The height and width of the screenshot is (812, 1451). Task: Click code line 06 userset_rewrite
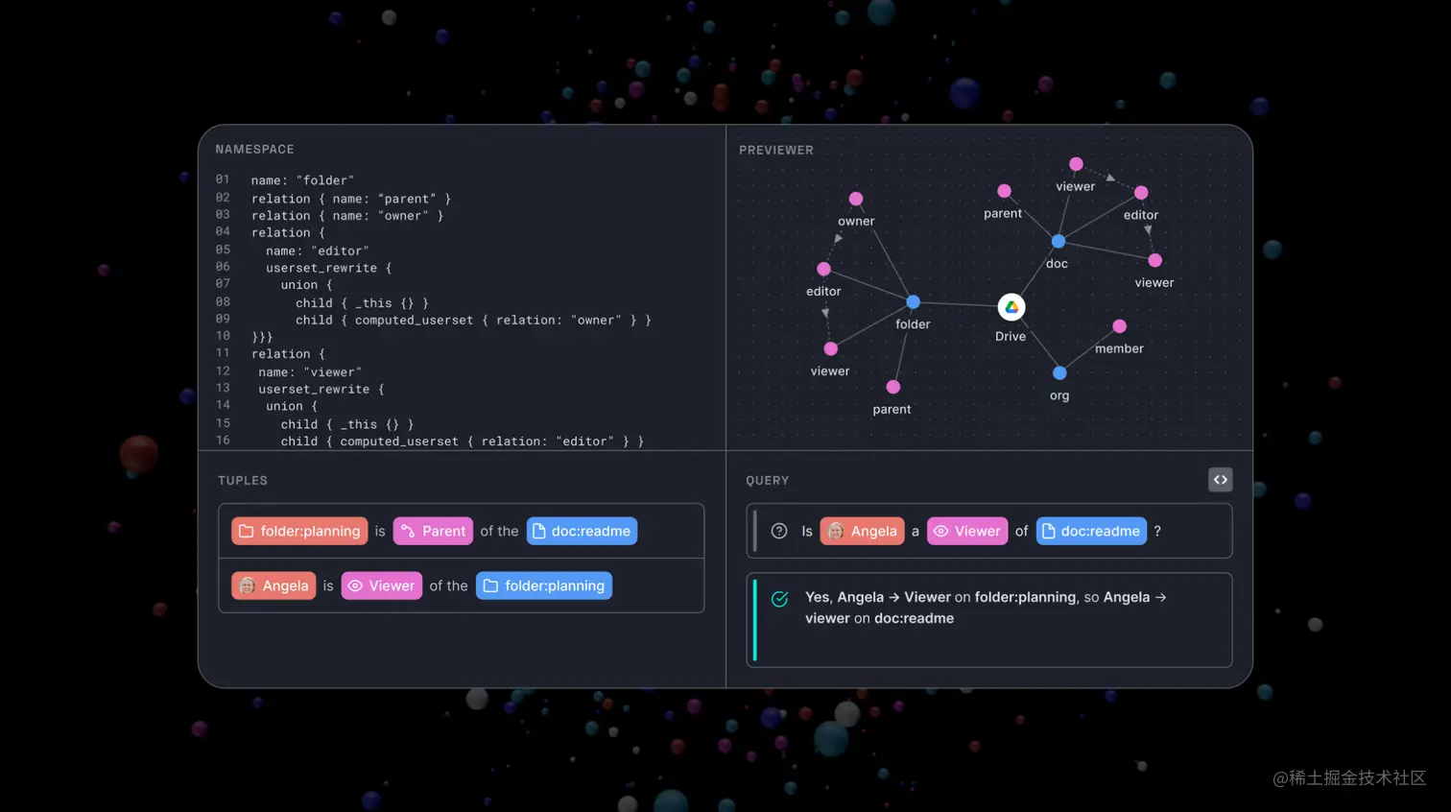coord(328,268)
